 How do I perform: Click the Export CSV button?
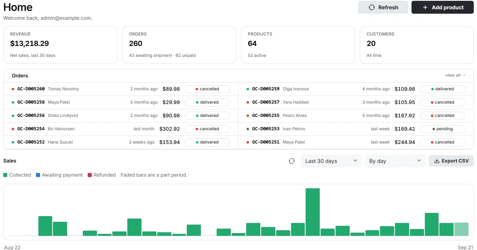point(451,161)
